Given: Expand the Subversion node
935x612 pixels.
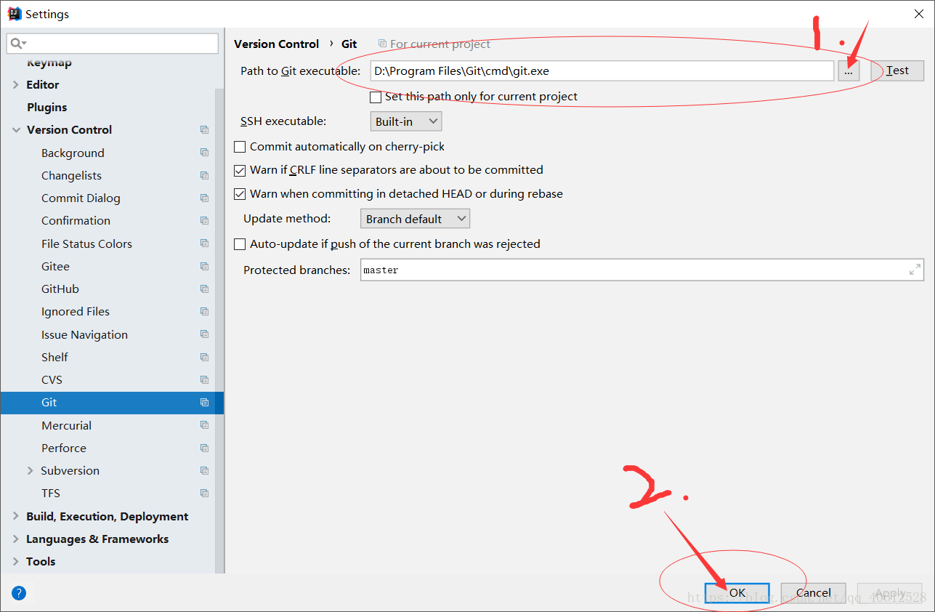Looking at the screenshot, I should point(31,470).
